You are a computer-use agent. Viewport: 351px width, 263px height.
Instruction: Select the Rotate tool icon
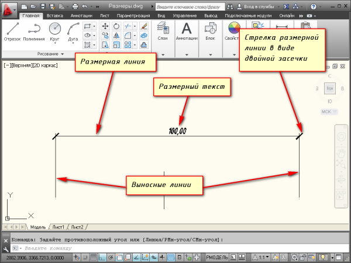point(116,26)
